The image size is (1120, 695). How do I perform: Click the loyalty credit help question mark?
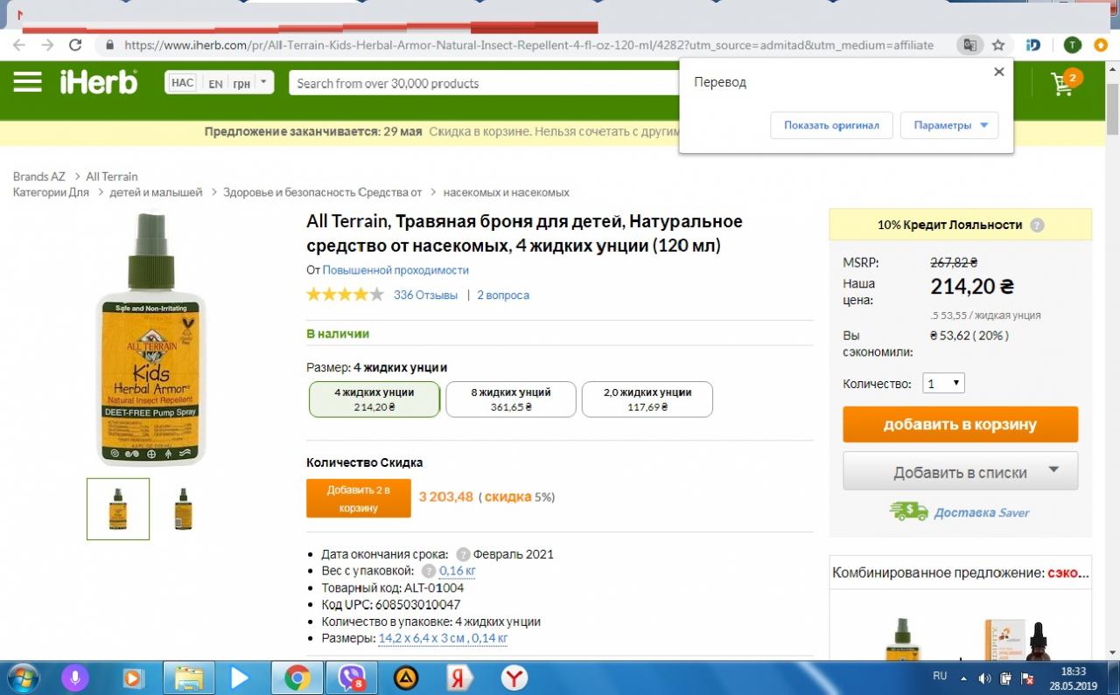click(1037, 225)
